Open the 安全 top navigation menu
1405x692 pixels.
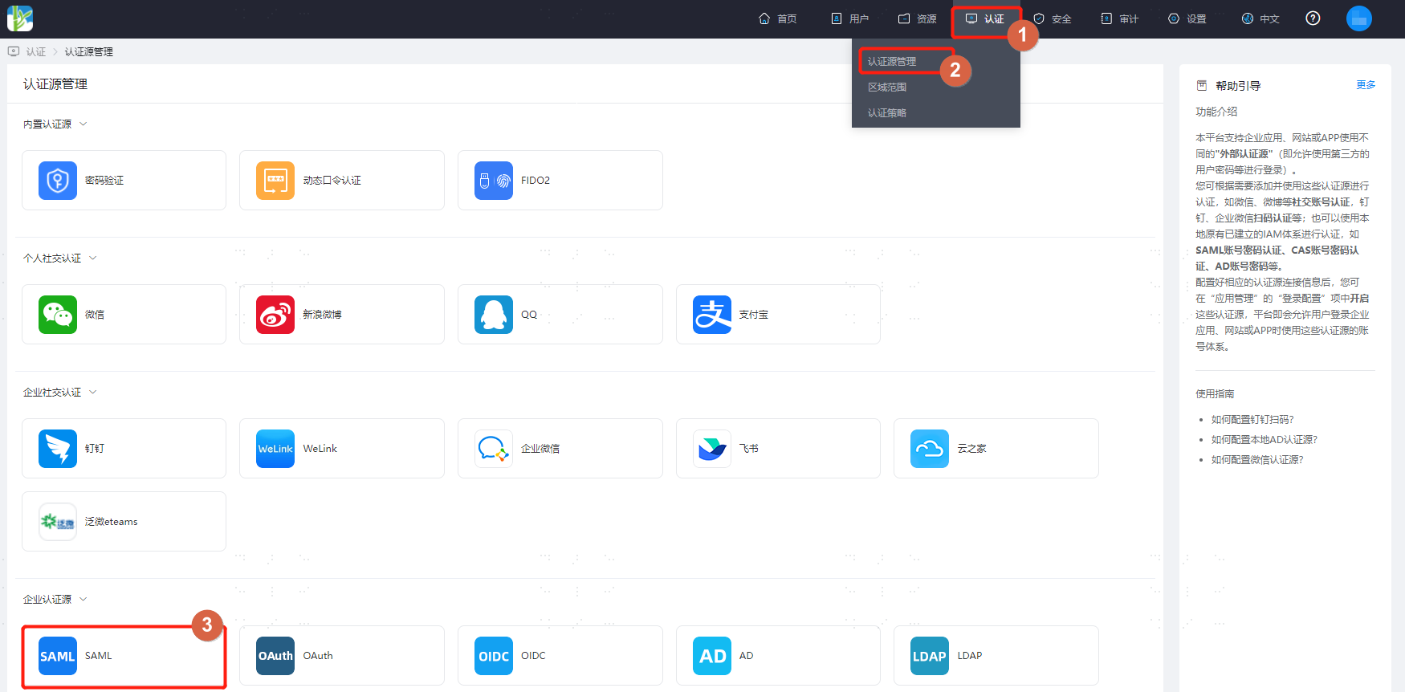click(x=1052, y=18)
